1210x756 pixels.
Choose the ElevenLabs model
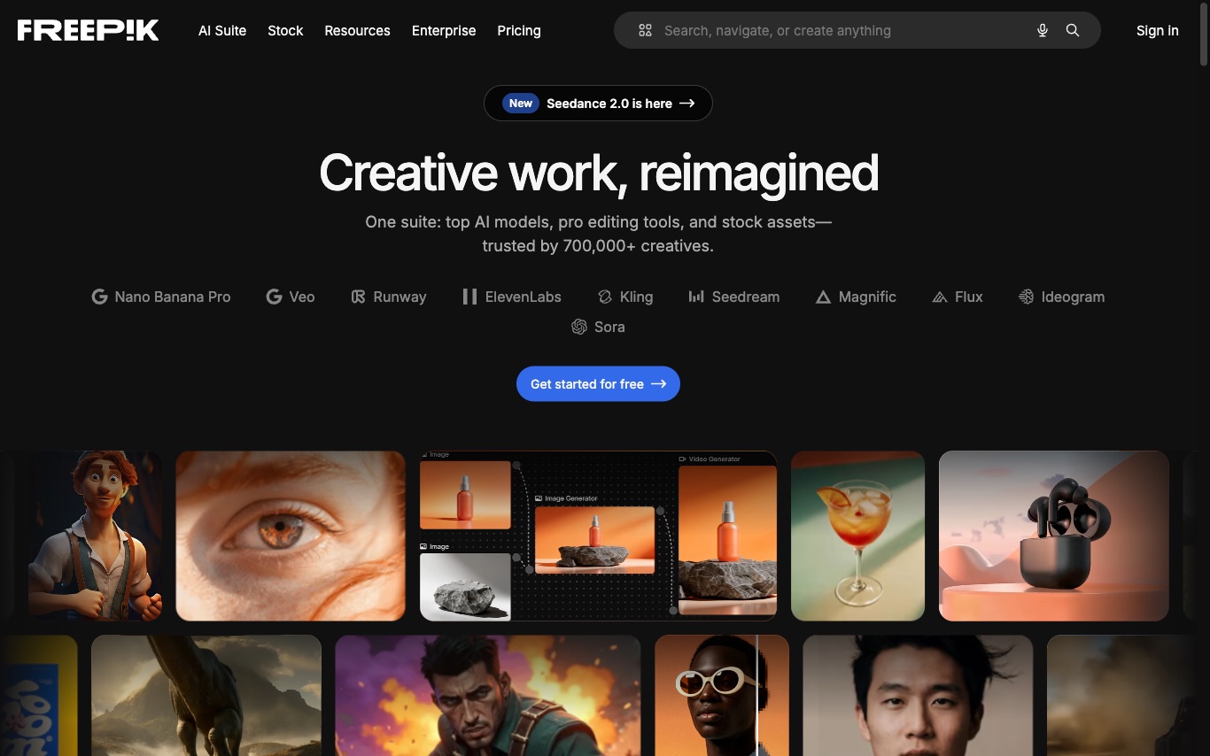[512, 297]
